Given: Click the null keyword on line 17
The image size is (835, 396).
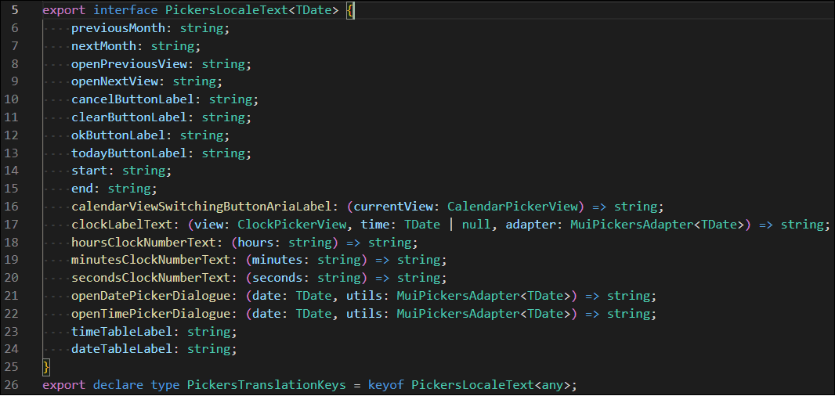Looking at the screenshot, I should pyautogui.click(x=476, y=225).
